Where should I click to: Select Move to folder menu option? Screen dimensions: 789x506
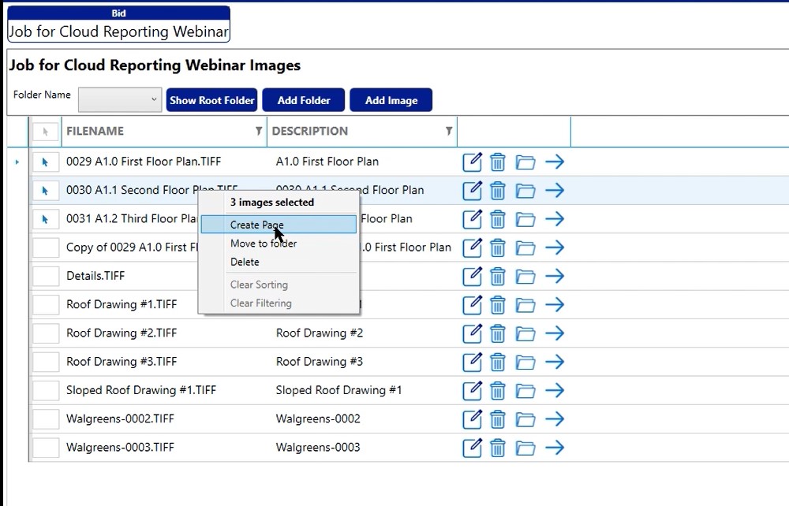point(264,244)
